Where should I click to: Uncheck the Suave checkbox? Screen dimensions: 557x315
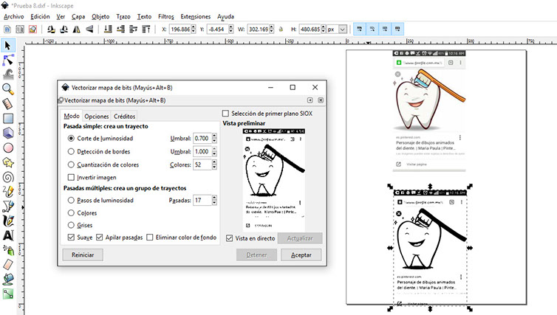click(x=71, y=237)
